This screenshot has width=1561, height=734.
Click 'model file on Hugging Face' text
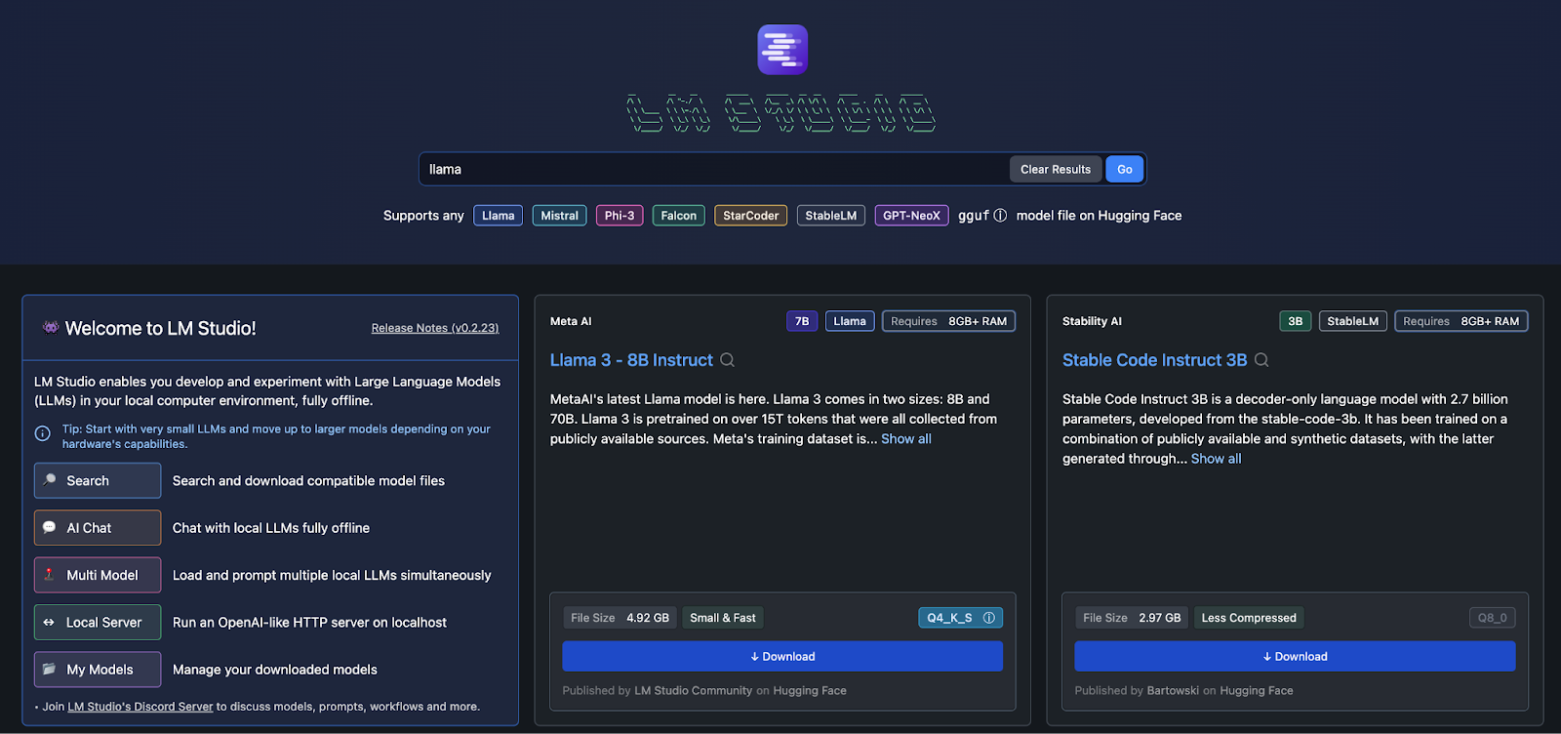(1099, 216)
